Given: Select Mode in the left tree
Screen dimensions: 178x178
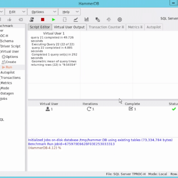Looking at the screenshot, I should tap(5, 88).
